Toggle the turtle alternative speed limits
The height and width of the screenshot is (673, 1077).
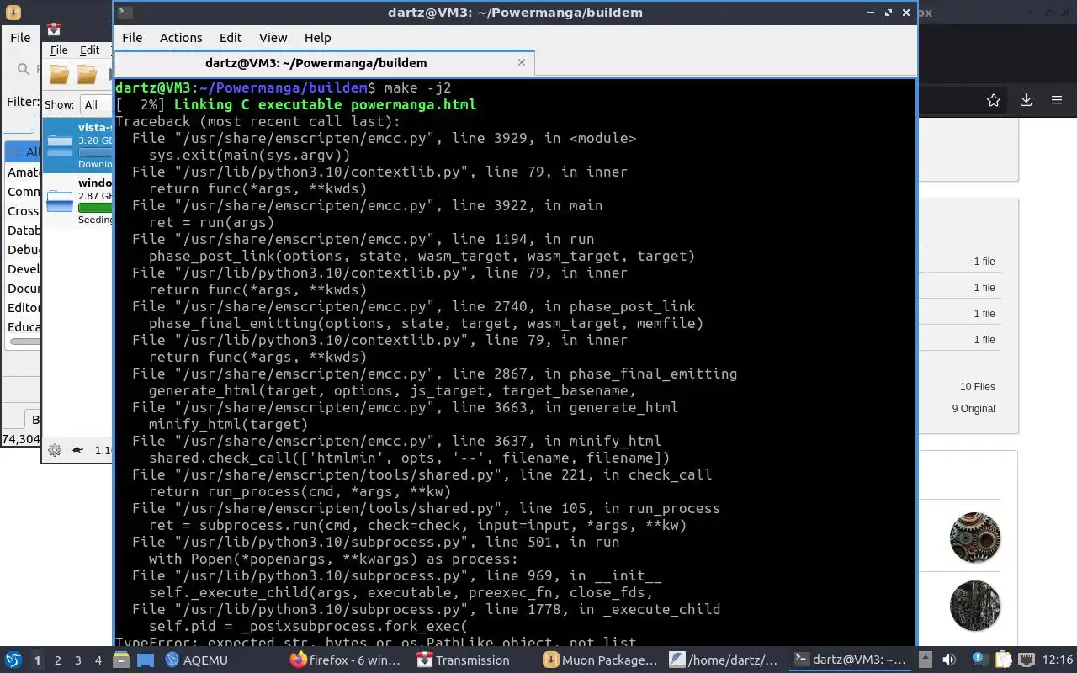coord(78,450)
